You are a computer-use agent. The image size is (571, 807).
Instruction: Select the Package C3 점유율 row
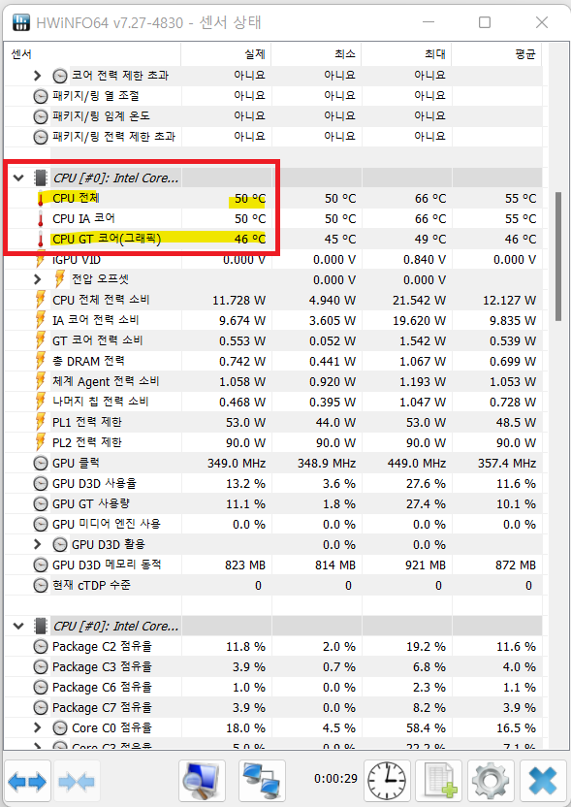click(272, 667)
